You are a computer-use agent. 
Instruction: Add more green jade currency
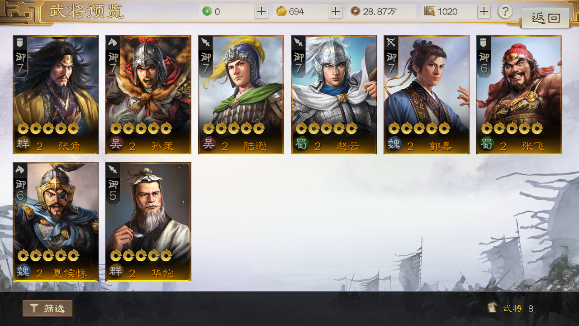(x=261, y=11)
